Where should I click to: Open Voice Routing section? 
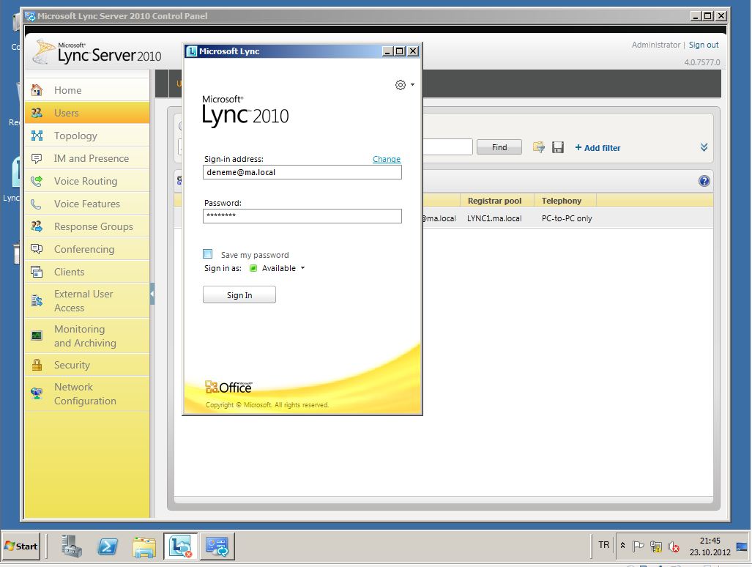87,181
